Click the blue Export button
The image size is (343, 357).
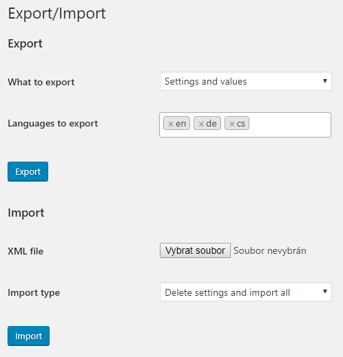coord(28,171)
